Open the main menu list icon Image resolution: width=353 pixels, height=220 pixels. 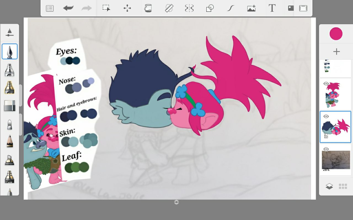pyautogui.click(x=50, y=9)
